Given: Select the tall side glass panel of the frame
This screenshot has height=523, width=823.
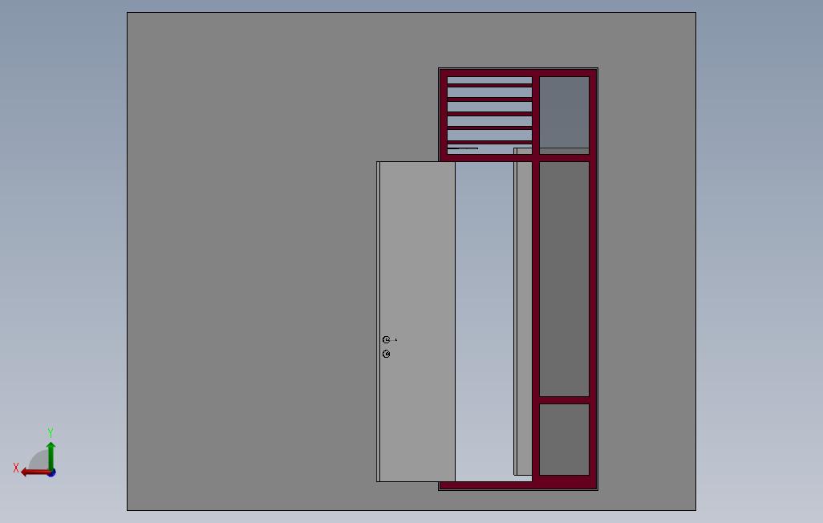Looking at the screenshot, I should pos(564,279).
